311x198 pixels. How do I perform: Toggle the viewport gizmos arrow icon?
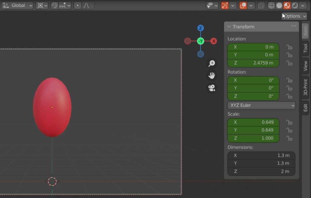(x=225, y=5)
